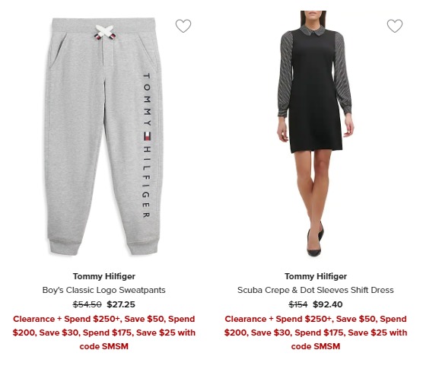
Task: Favorite the Boy's Classic Logo Sweatpants with heart
Action: pos(183,26)
